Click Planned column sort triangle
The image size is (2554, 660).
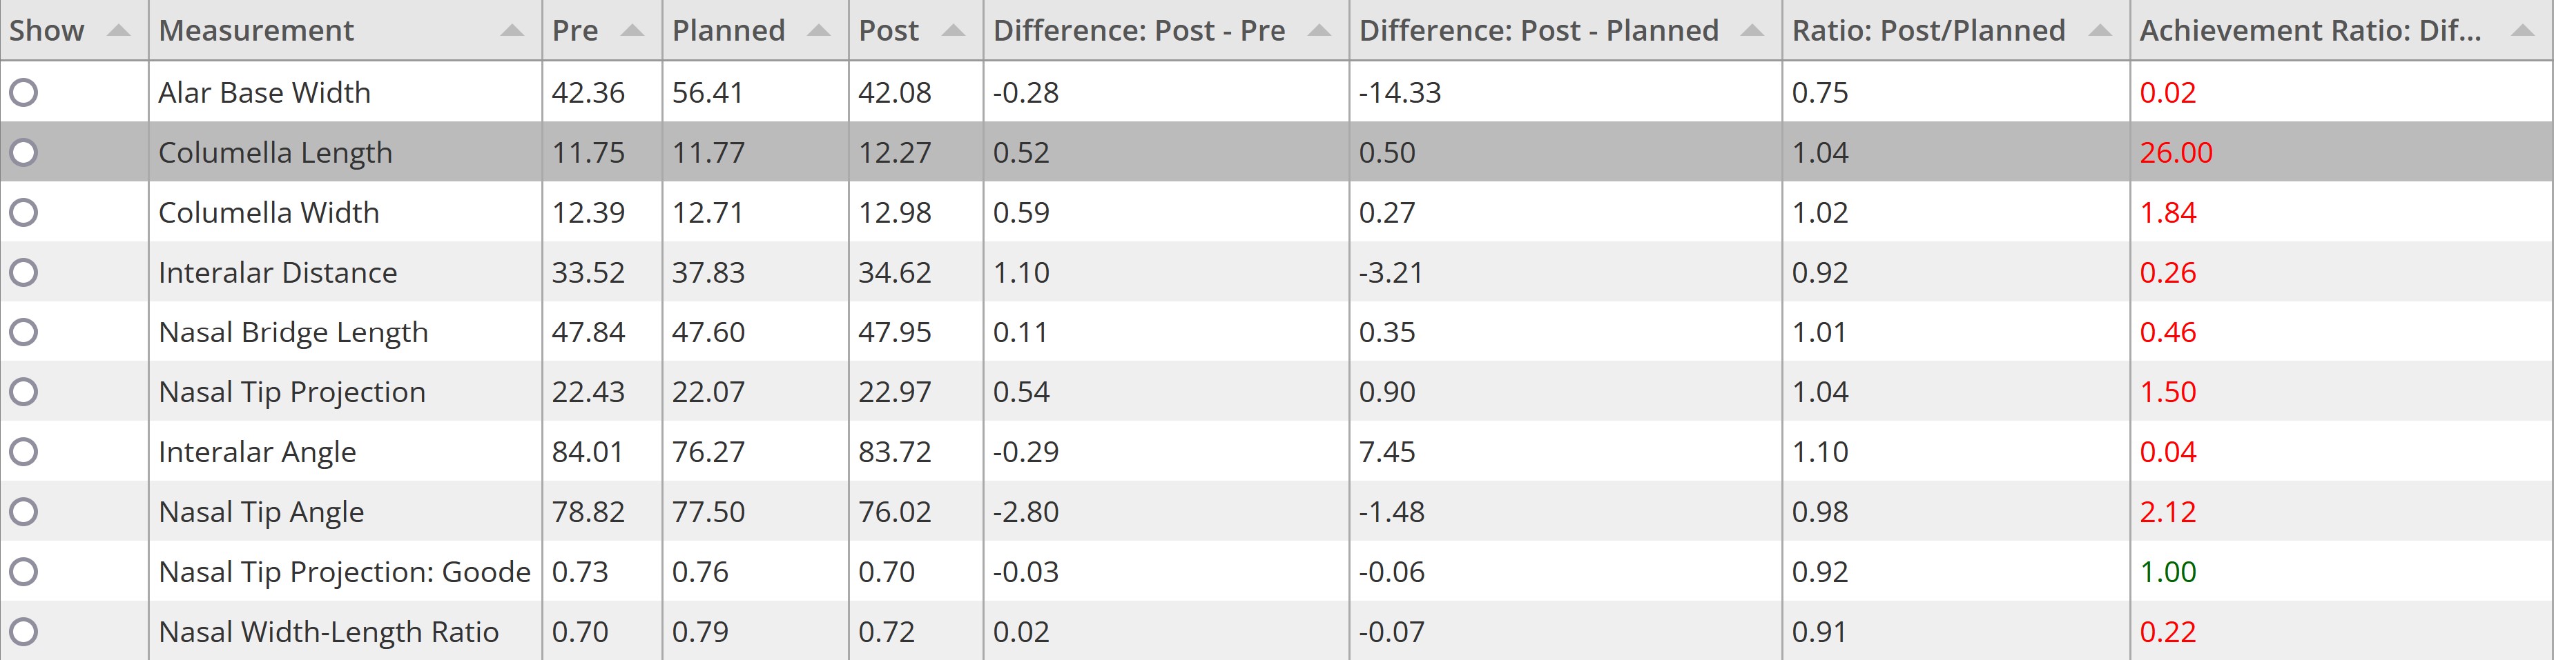[x=818, y=31]
